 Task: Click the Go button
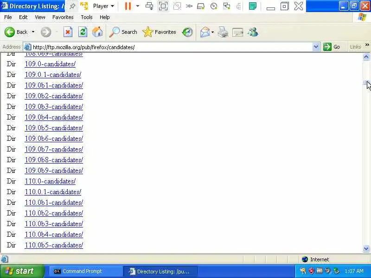pyautogui.click(x=332, y=47)
